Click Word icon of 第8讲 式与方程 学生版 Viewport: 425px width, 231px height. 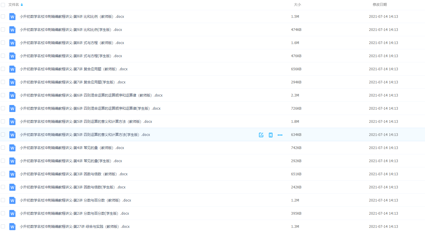click(12, 56)
